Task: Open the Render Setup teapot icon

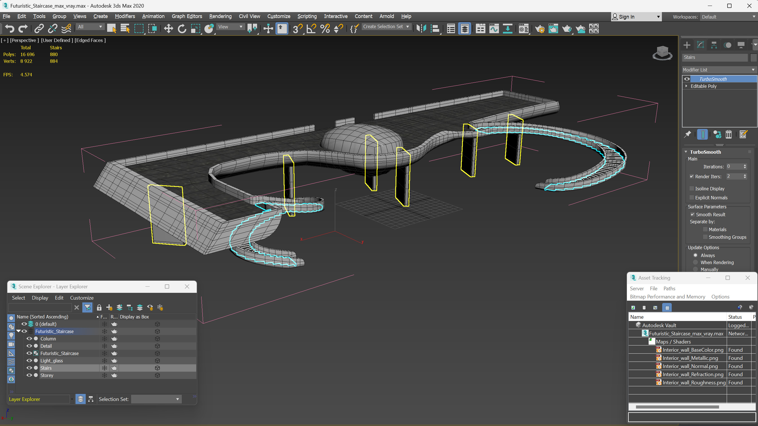Action: tap(539, 28)
